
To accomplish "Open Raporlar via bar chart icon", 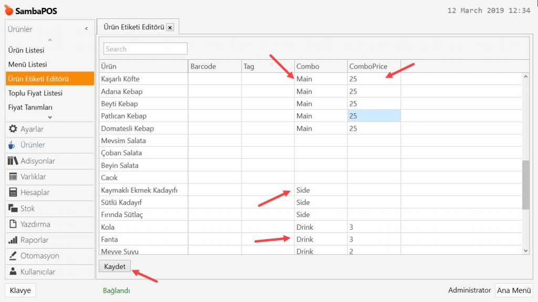I will coord(13,240).
